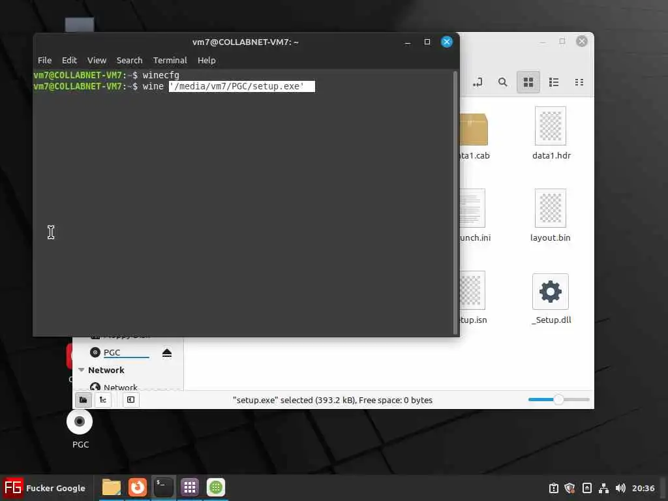The image size is (668, 501).
Task: Open PGC in file manager sidebar
Action: [112, 353]
